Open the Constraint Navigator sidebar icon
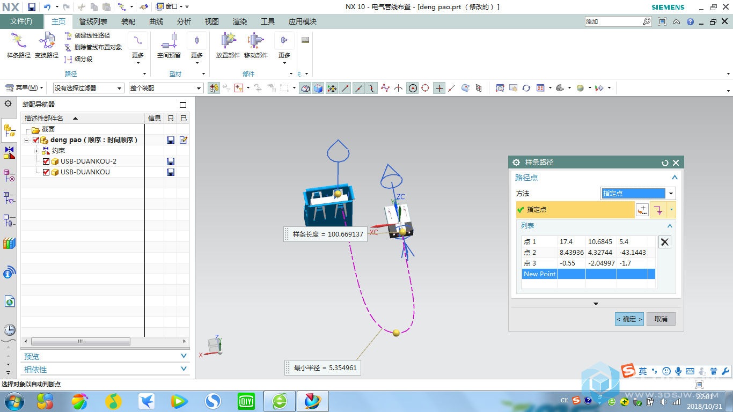Image resolution: width=733 pixels, height=412 pixels. (x=9, y=153)
